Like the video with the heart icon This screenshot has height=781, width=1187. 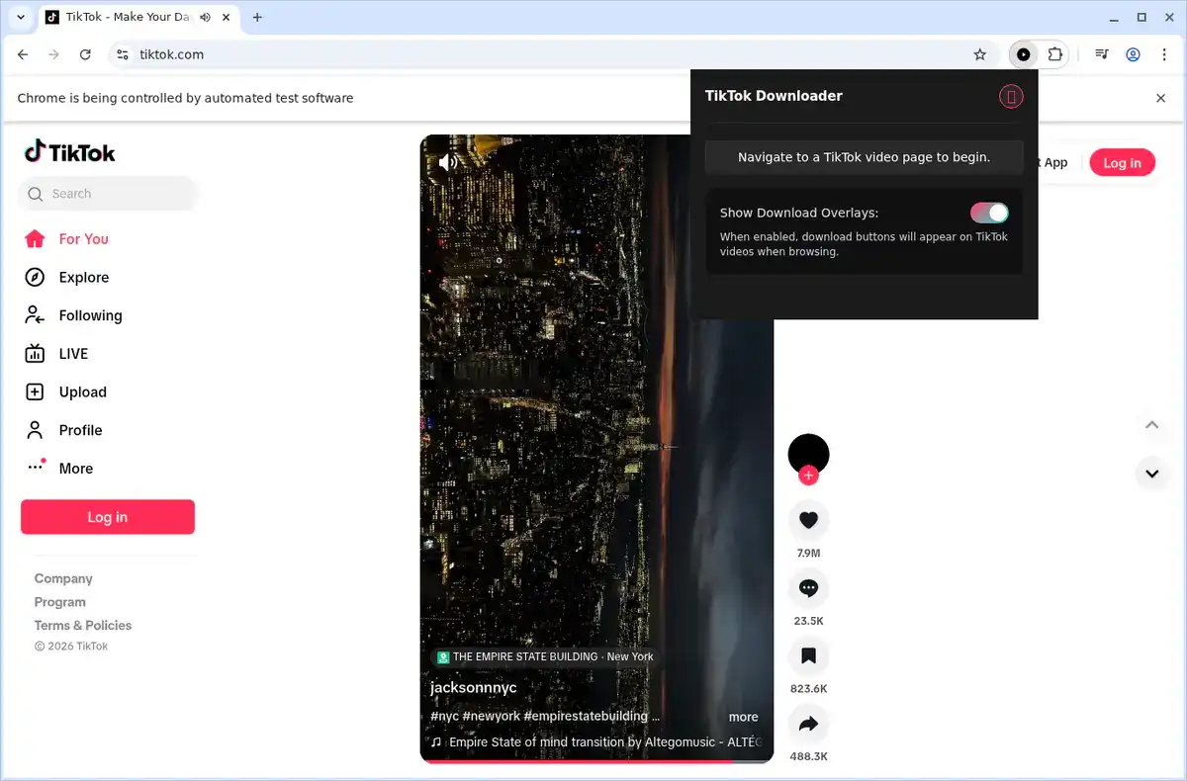click(808, 520)
